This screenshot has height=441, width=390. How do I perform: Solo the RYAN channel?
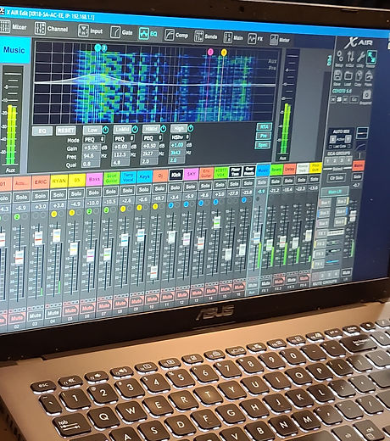[58, 195]
